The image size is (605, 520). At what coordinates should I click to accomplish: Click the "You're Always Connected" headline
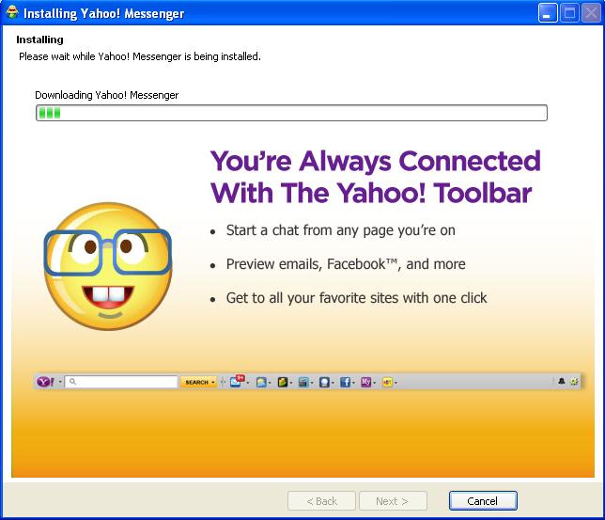[x=375, y=161]
